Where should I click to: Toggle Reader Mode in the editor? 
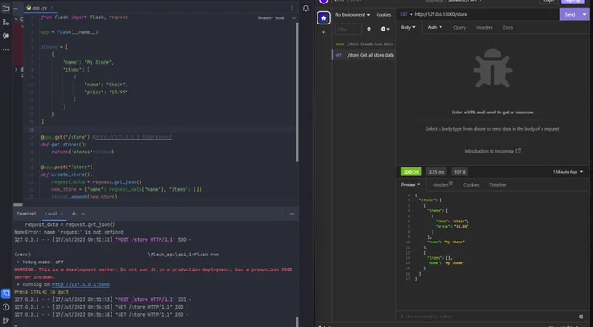coord(271,17)
